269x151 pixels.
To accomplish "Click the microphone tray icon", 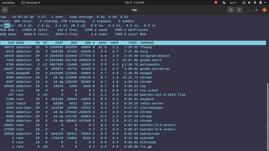I will point(255,3).
